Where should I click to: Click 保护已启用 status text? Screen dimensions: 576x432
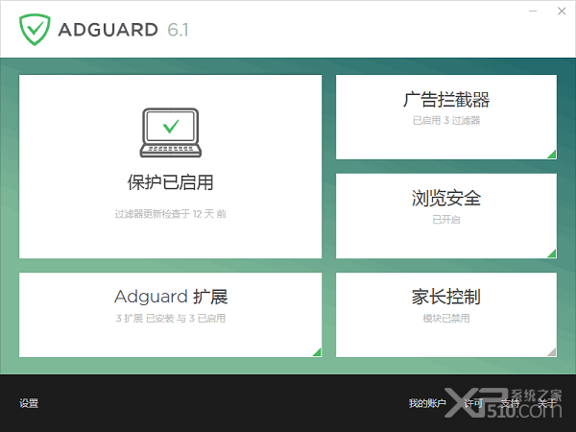click(x=171, y=182)
